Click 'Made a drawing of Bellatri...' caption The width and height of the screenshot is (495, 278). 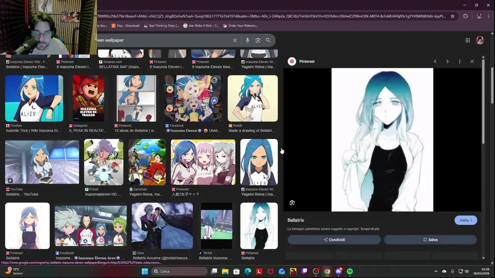click(252, 131)
